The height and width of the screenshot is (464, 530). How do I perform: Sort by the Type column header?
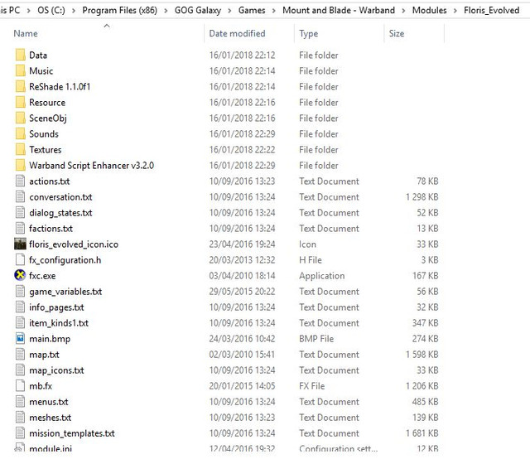pos(308,33)
